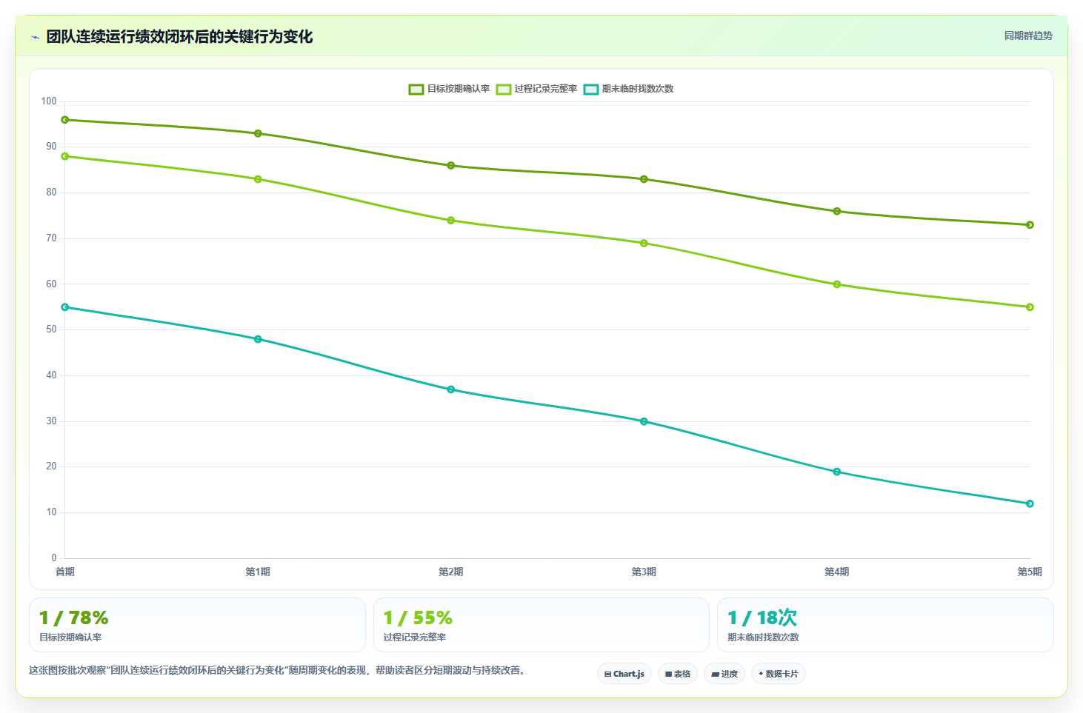Select the 目标按期确认率 point at 第4期
1083x713 pixels.
837,211
